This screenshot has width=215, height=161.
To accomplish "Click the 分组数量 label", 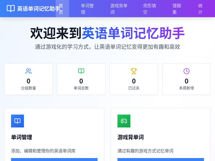I will pyautogui.click(x=28, y=88).
